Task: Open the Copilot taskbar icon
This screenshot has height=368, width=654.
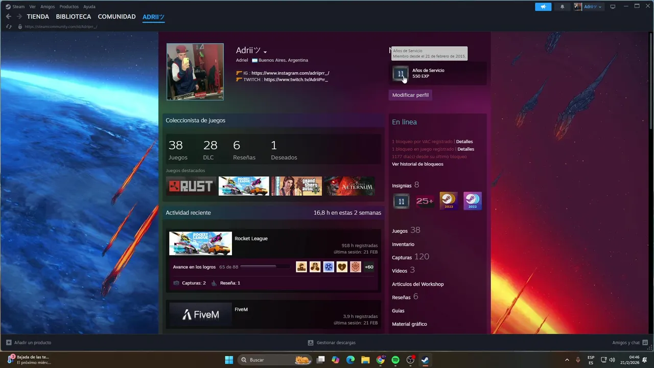Action: tap(335, 360)
